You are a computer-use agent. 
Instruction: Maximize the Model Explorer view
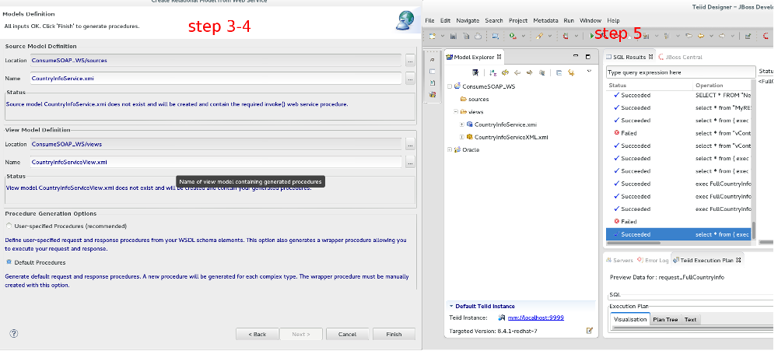(x=588, y=57)
